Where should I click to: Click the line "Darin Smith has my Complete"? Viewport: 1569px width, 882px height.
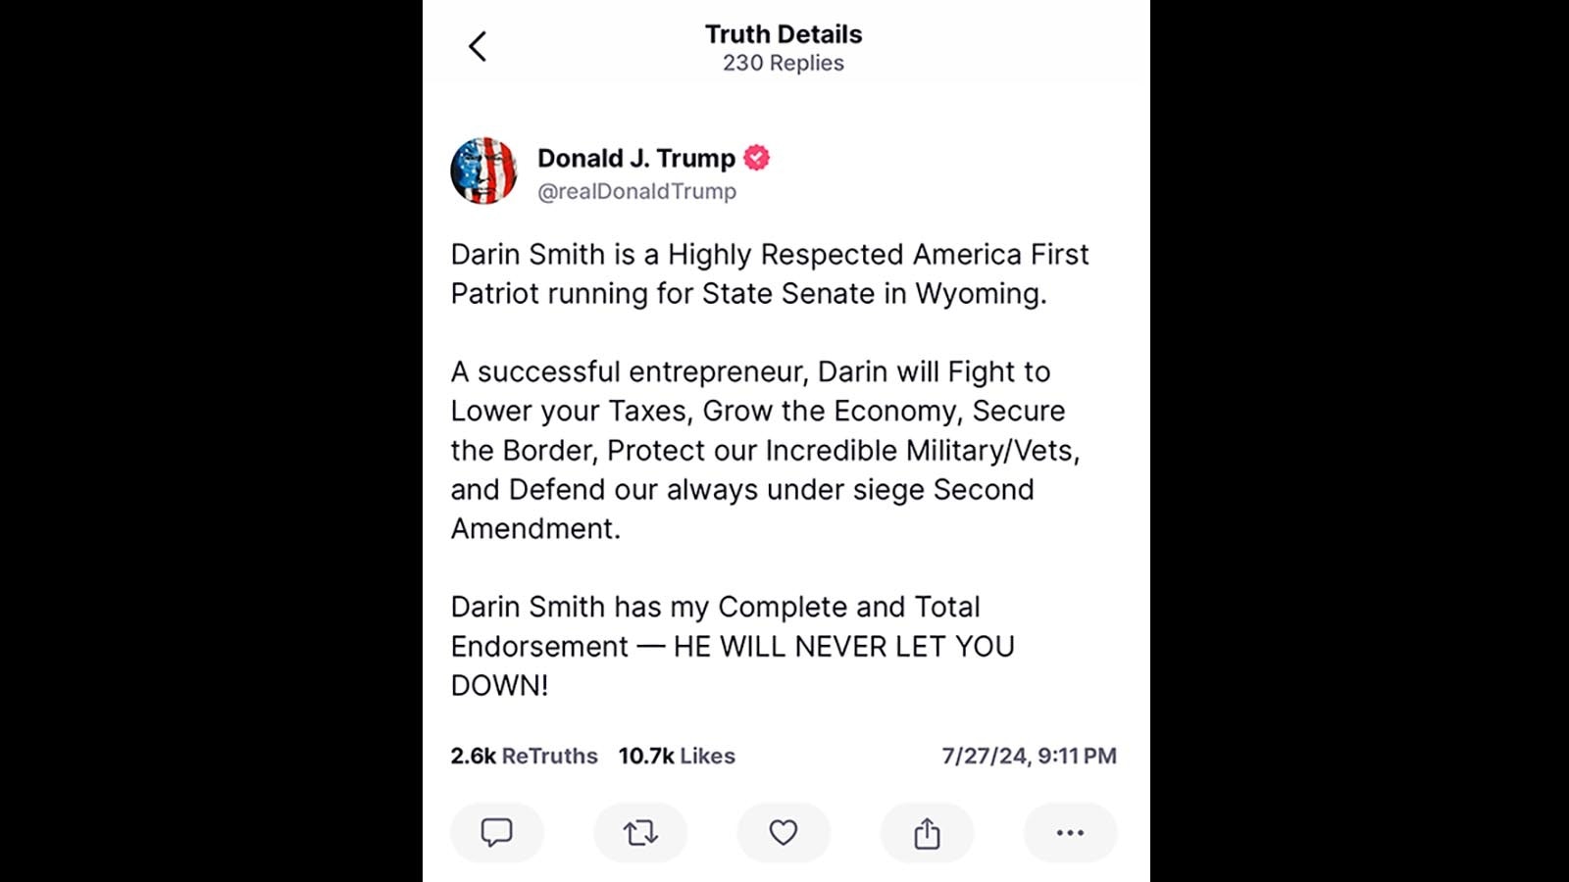[x=715, y=608]
